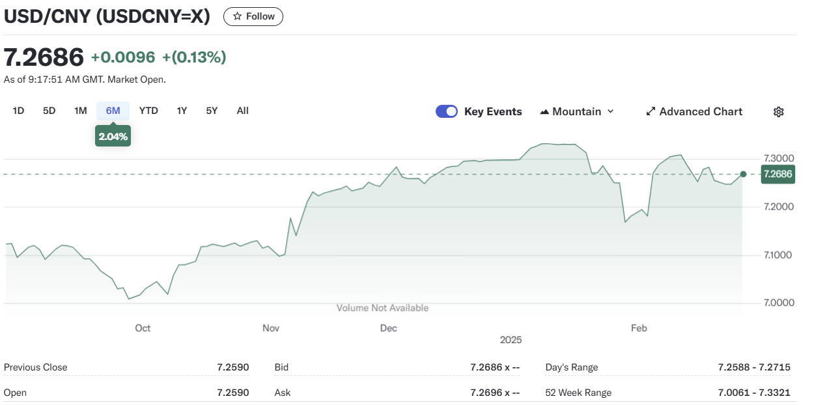
Task: Click the 7.2686 current price chart label
Action: (778, 174)
